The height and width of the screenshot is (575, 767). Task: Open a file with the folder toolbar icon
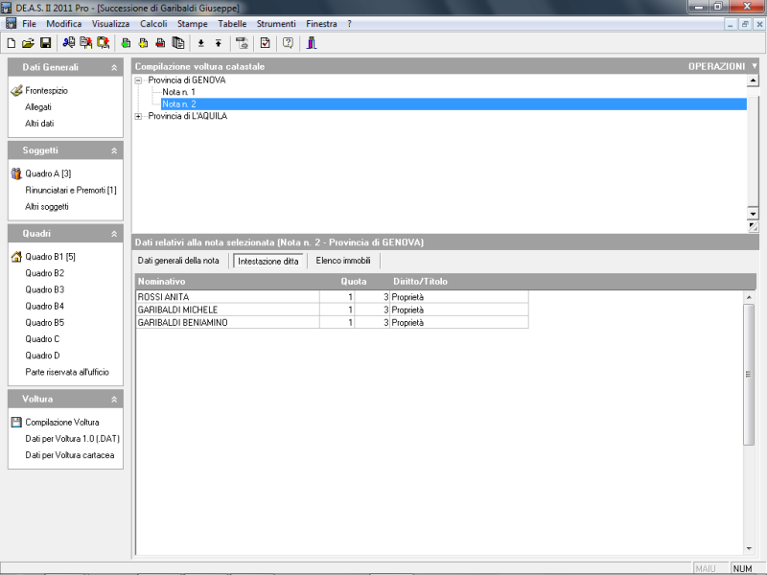pos(28,43)
